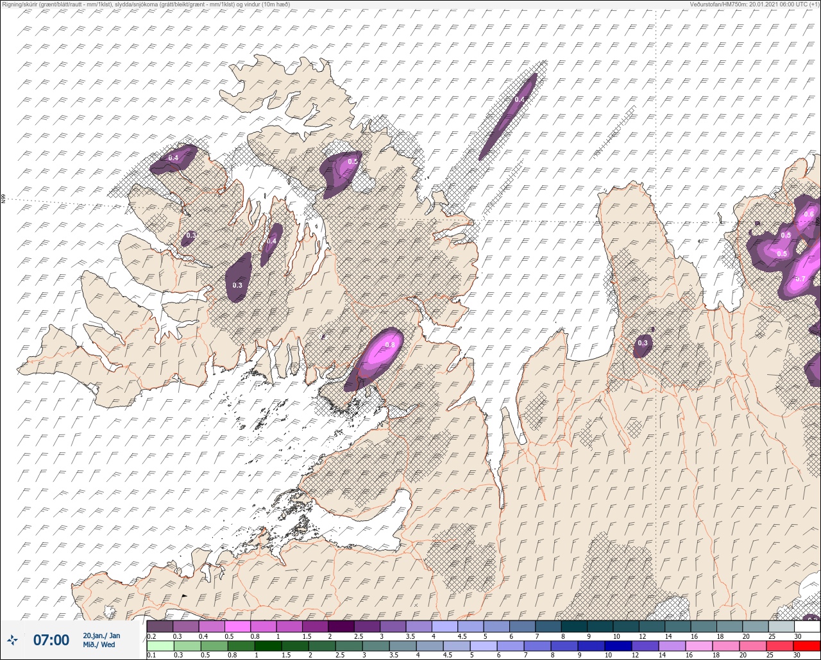Click the 'N99' latitude label on the map edge
Image resolution: width=821 pixels, height=660 pixels.
[3, 199]
